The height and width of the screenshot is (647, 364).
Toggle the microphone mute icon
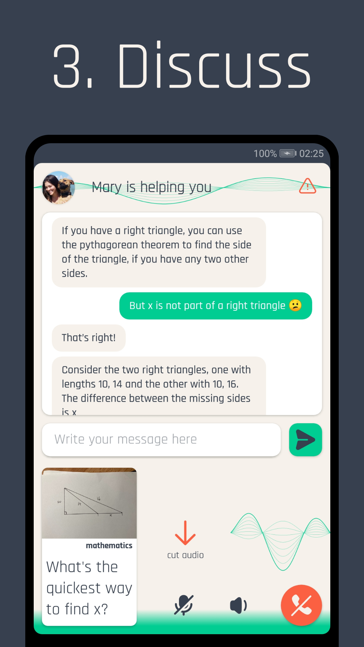184,605
